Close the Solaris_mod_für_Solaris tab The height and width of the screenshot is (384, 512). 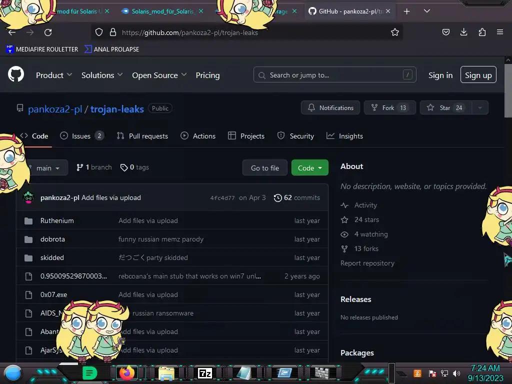coord(201,11)
